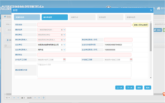Open the page size dropdown showing 10
Image resolution: width=165 pixels, height=103 pixels.
click(8, 98)
